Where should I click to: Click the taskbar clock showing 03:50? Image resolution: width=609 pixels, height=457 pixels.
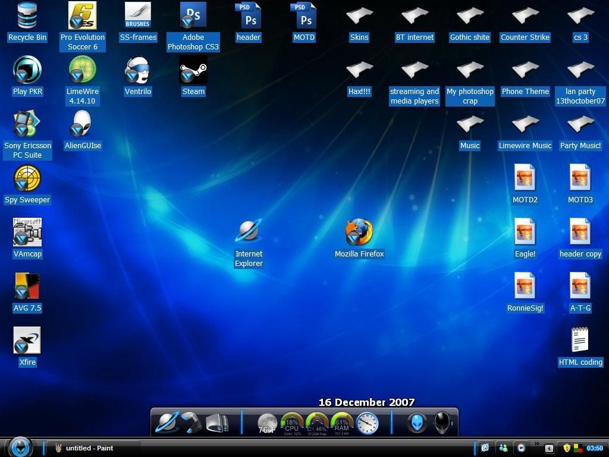click(x=595, y=449)
